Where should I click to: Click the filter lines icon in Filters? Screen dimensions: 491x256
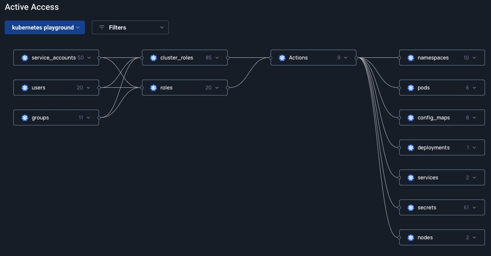[x=102, y=27]
